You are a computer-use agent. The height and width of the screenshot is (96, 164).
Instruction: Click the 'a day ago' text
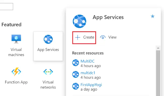tap(89, 89)
